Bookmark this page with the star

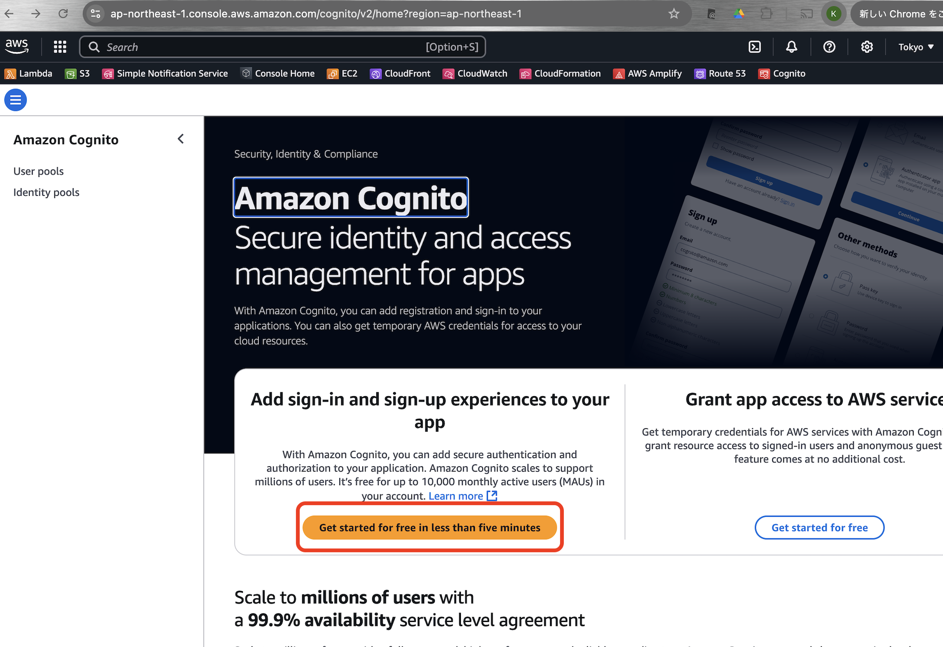[x=674, y=13]
